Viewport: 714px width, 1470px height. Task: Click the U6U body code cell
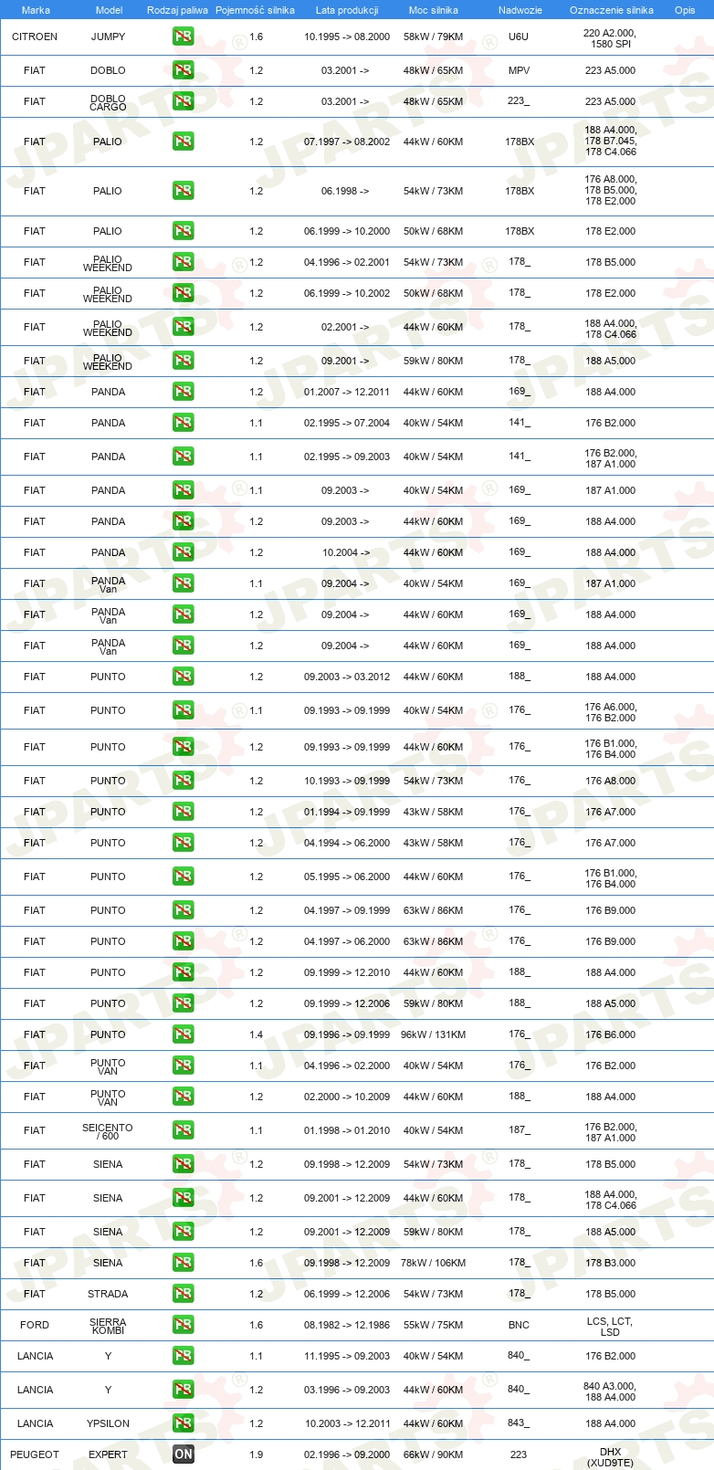(519, 37)
